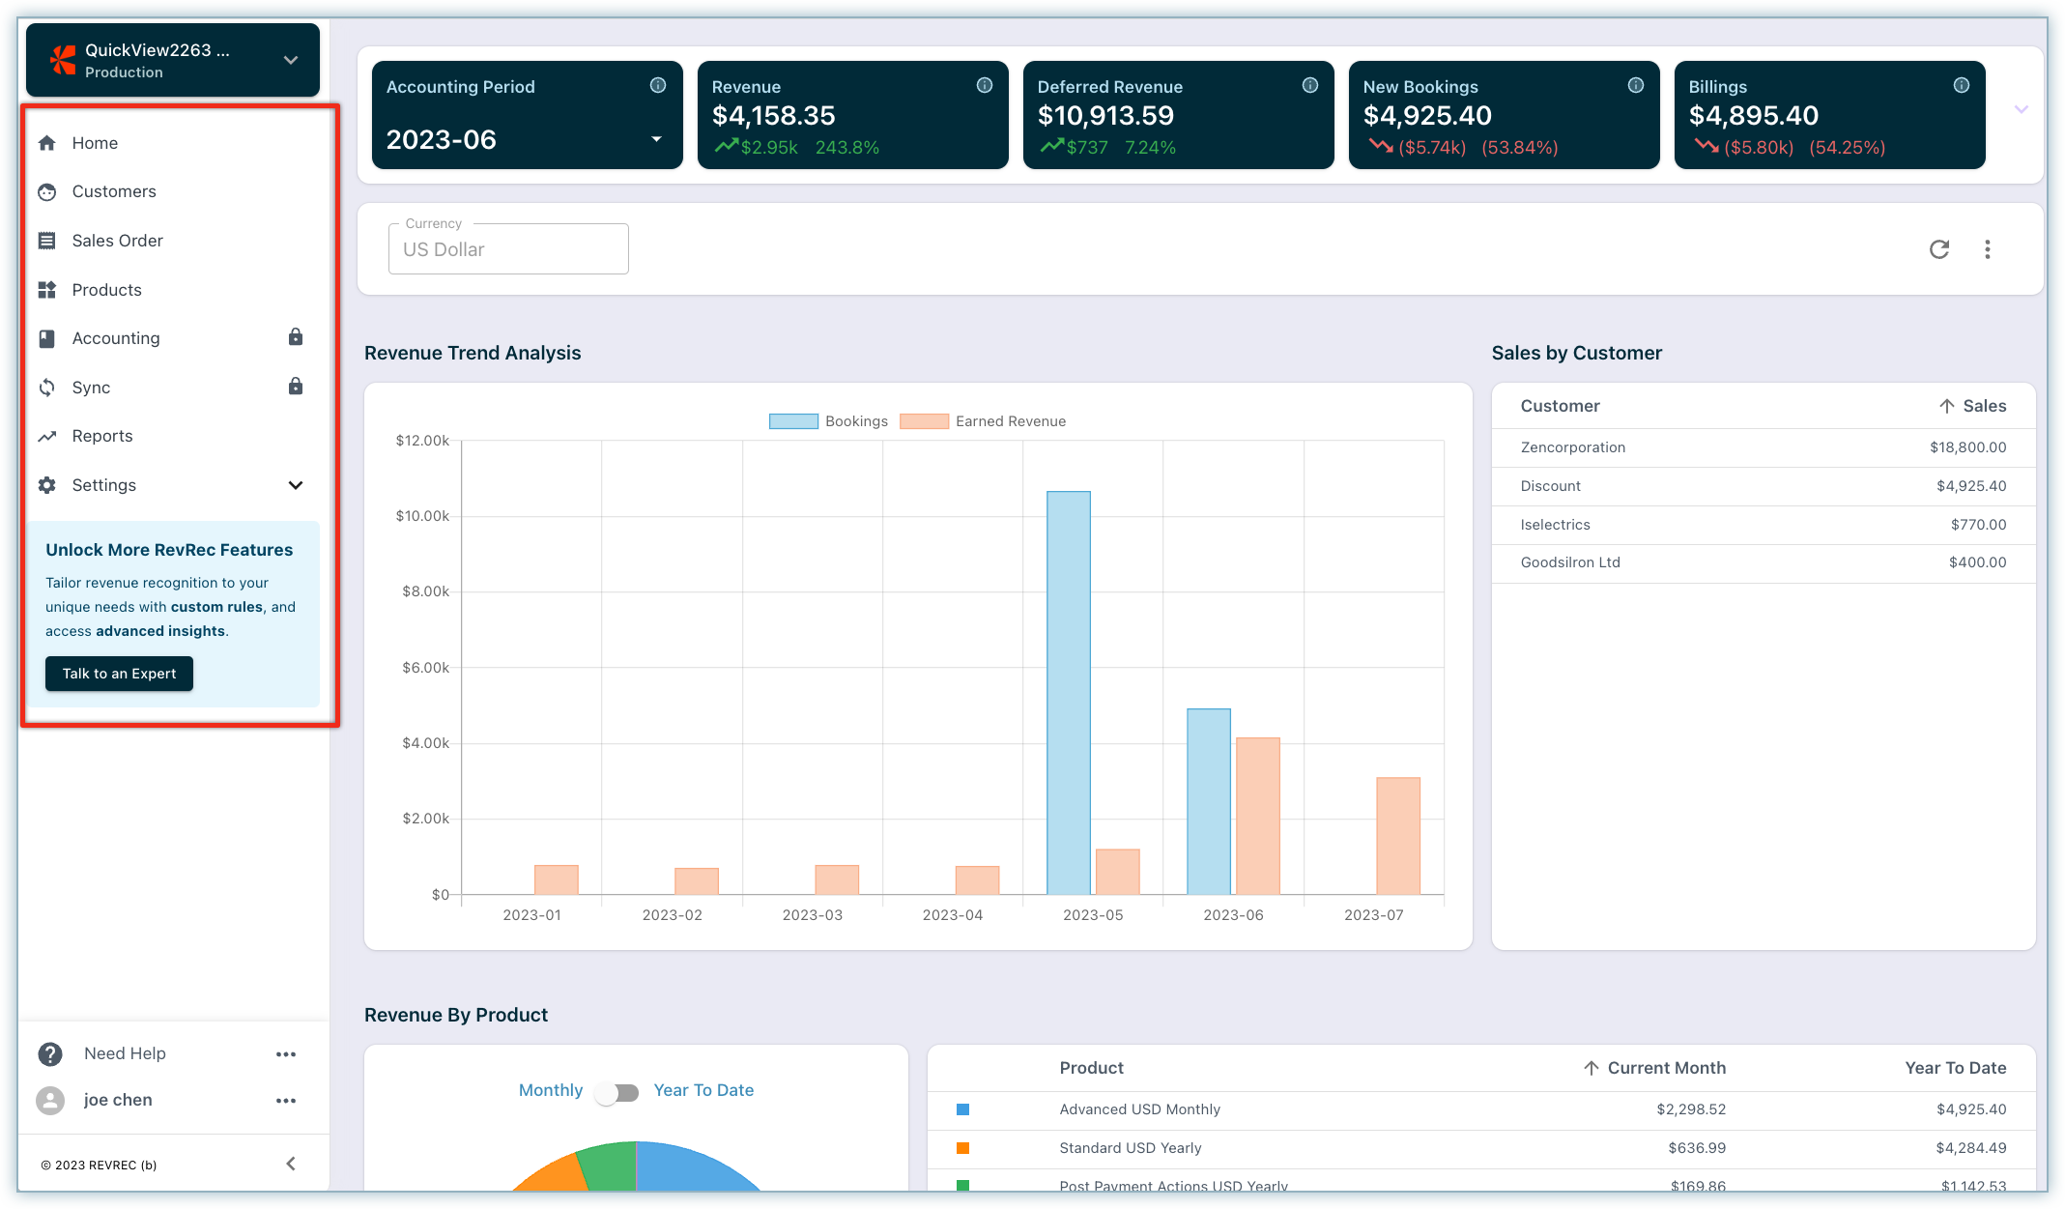Viewport: 2065px width, 1209px height.
Task: Click the Customer column header
Action: (x=1560, y=406)
